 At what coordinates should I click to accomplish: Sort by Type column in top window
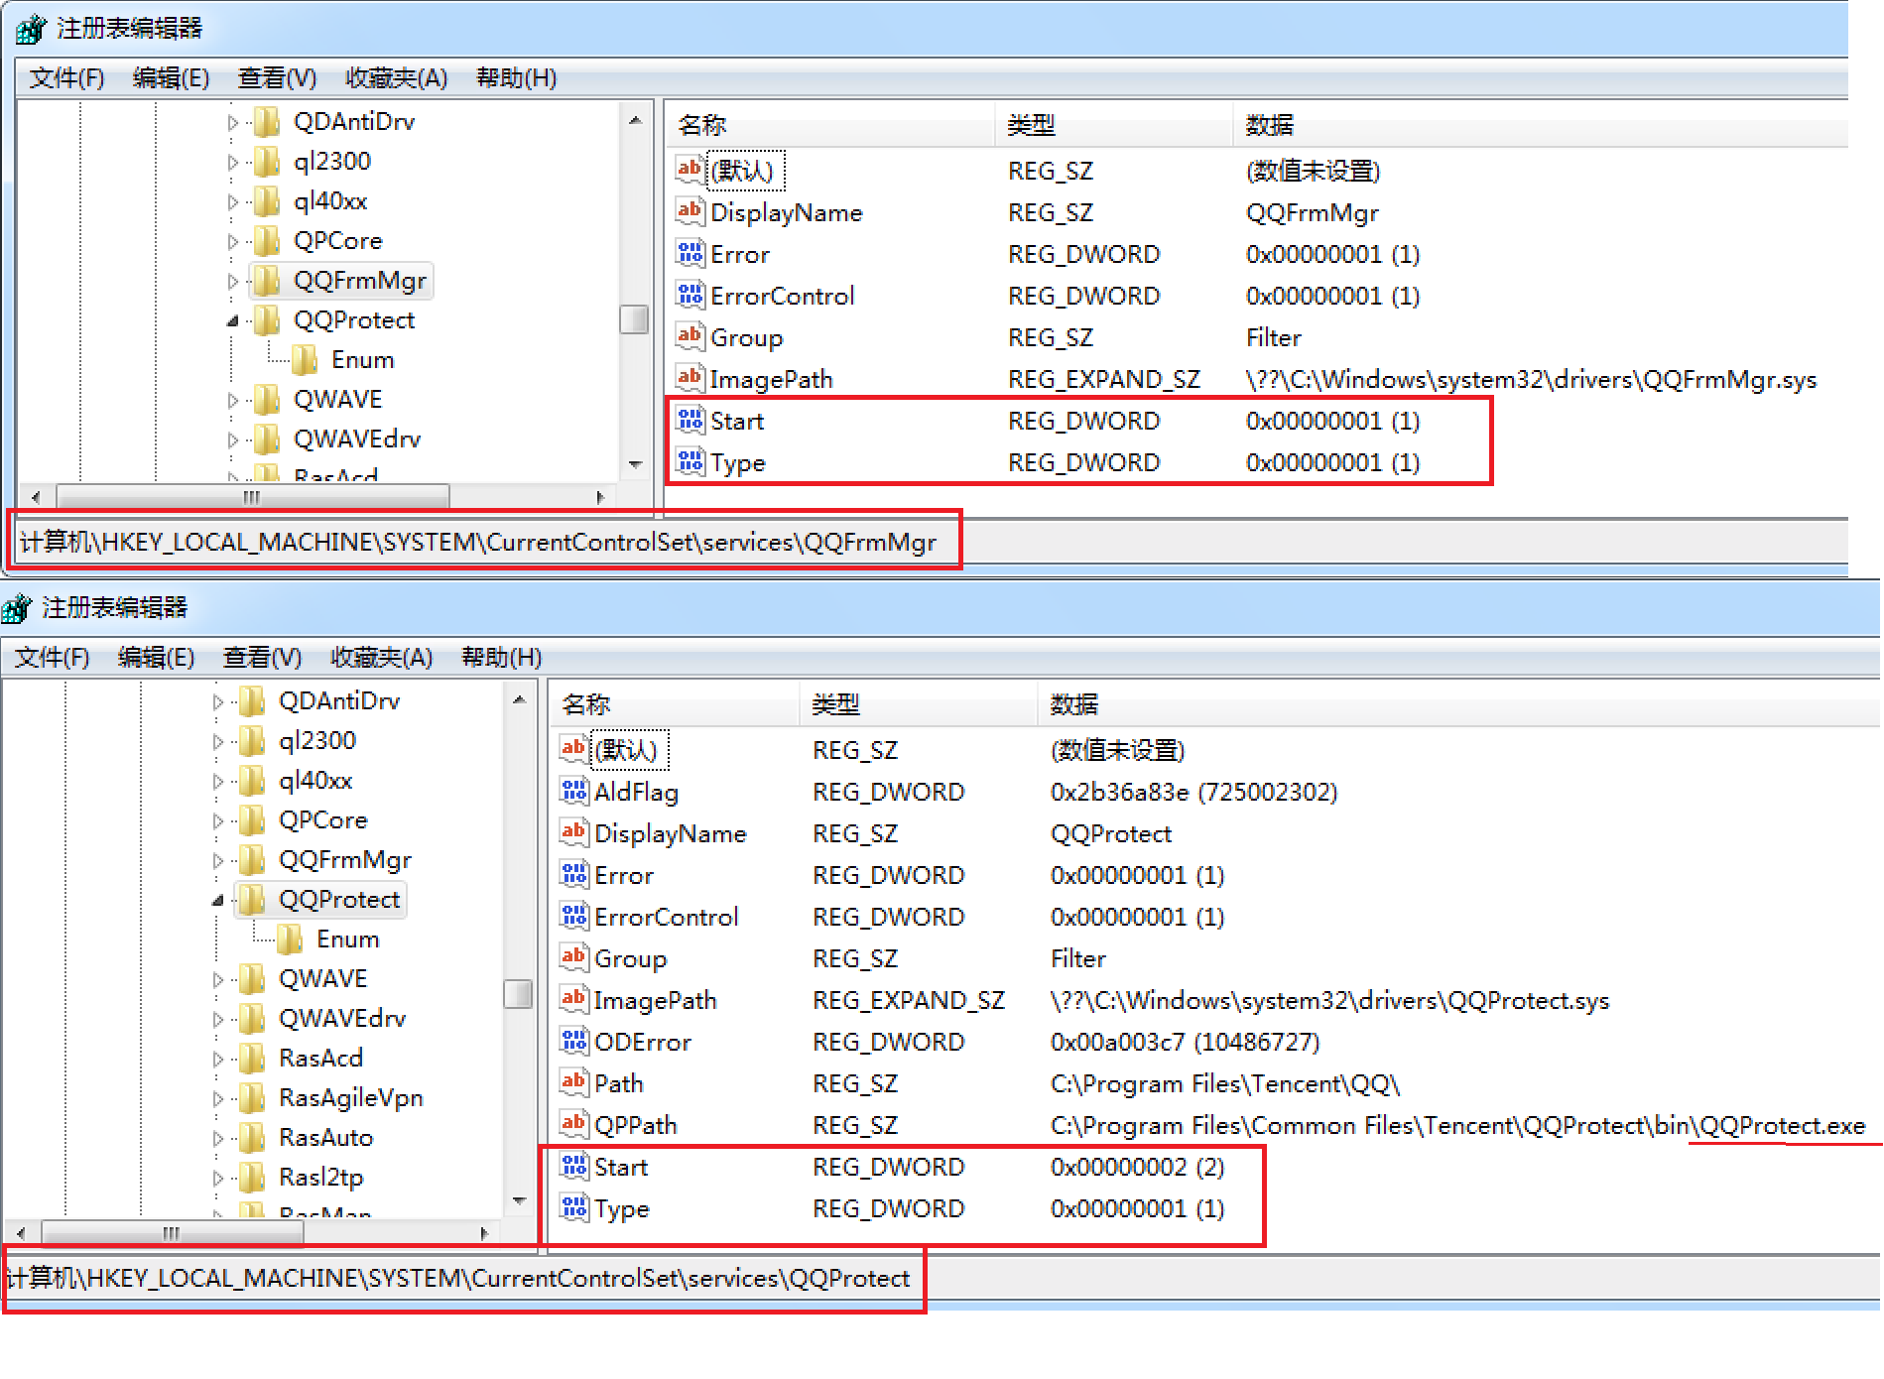pyautogui.click(x=1113, y=125)
